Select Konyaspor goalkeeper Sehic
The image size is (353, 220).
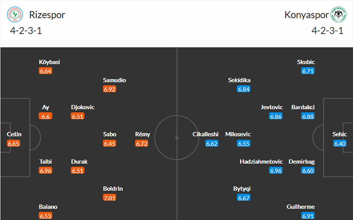(x=340, y=134)
